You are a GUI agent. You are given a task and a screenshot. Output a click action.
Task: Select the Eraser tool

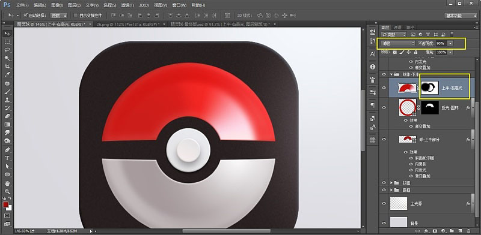[x=7, y=116]
